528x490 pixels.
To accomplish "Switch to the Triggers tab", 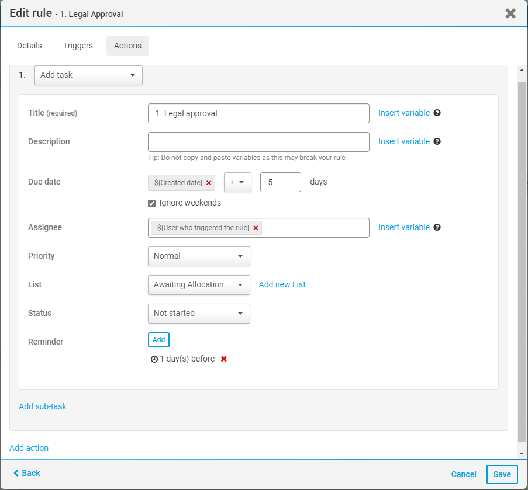I will (x=78, y=46).
